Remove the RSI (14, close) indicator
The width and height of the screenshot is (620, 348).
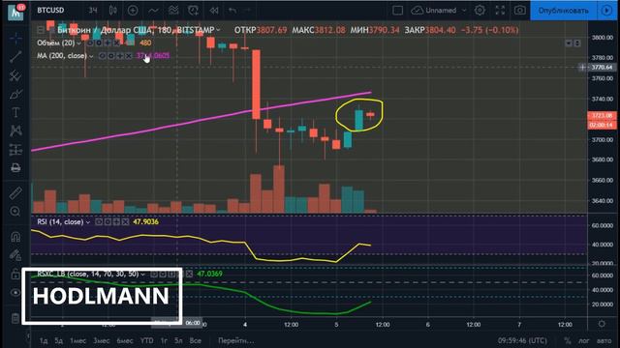tap(125, 222)
